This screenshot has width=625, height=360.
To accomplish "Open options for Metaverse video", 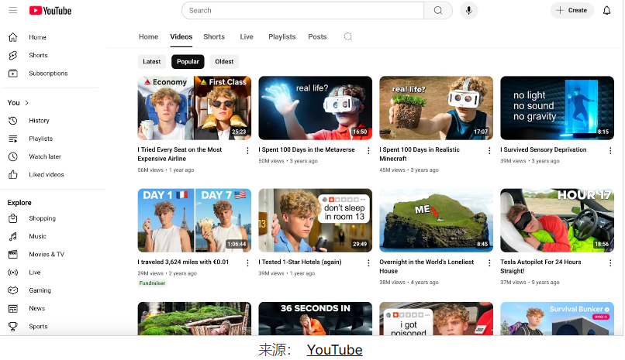I will [369, 150].
